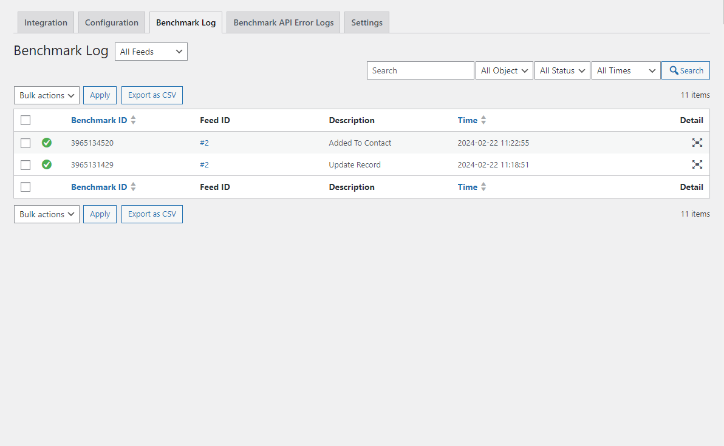Click the Benchmark ID value 3965134520
The width and height of the screenshot is (724, 446).
[x=92, y=143]
